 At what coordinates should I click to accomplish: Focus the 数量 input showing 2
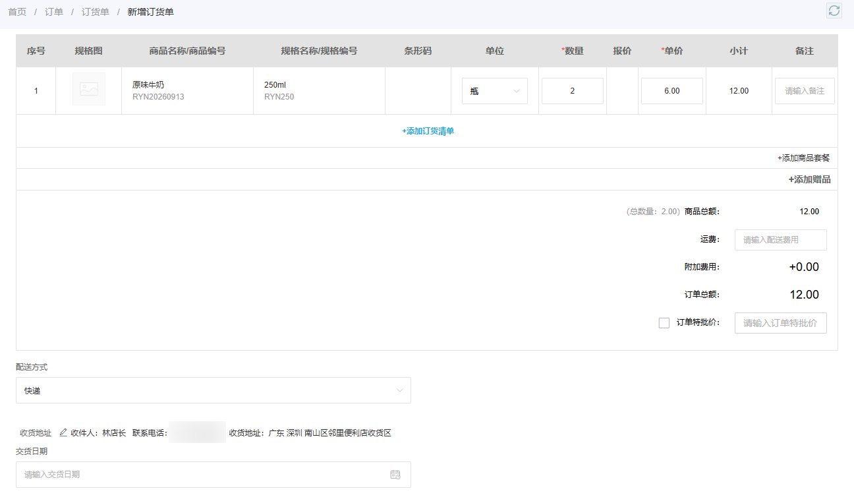click(573, 91)
